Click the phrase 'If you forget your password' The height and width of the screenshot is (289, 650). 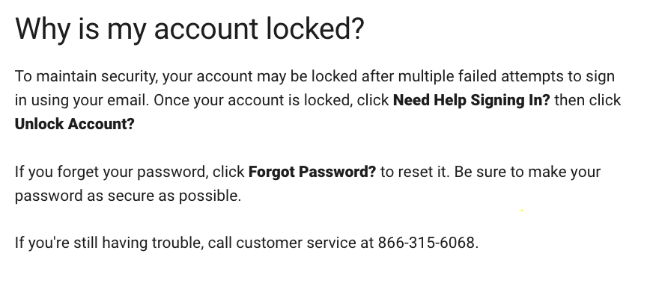(x=110, y=172)
